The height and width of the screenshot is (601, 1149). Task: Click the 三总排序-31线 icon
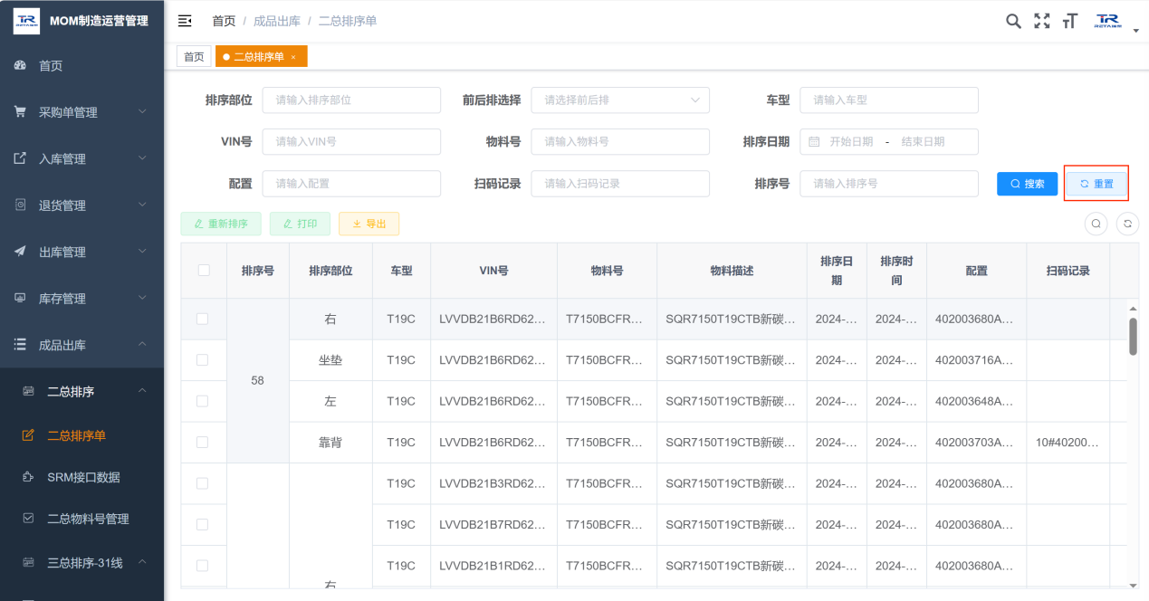[x=28, y=562]
